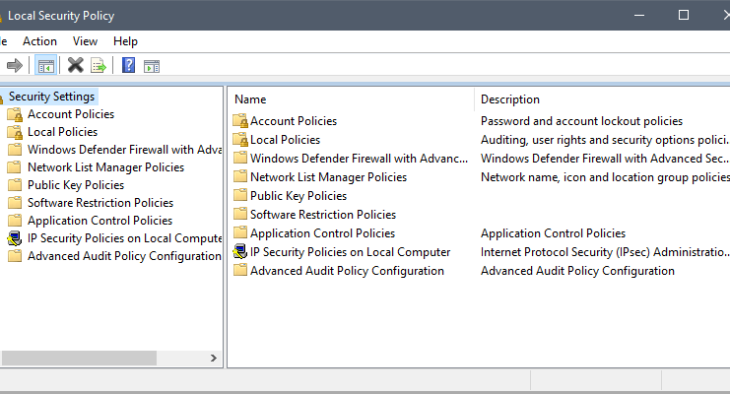Viewport: 730px width, 394px height.
Task: Click Advanced Audit Policy folder icon in tree
Action: click(15, 256)
